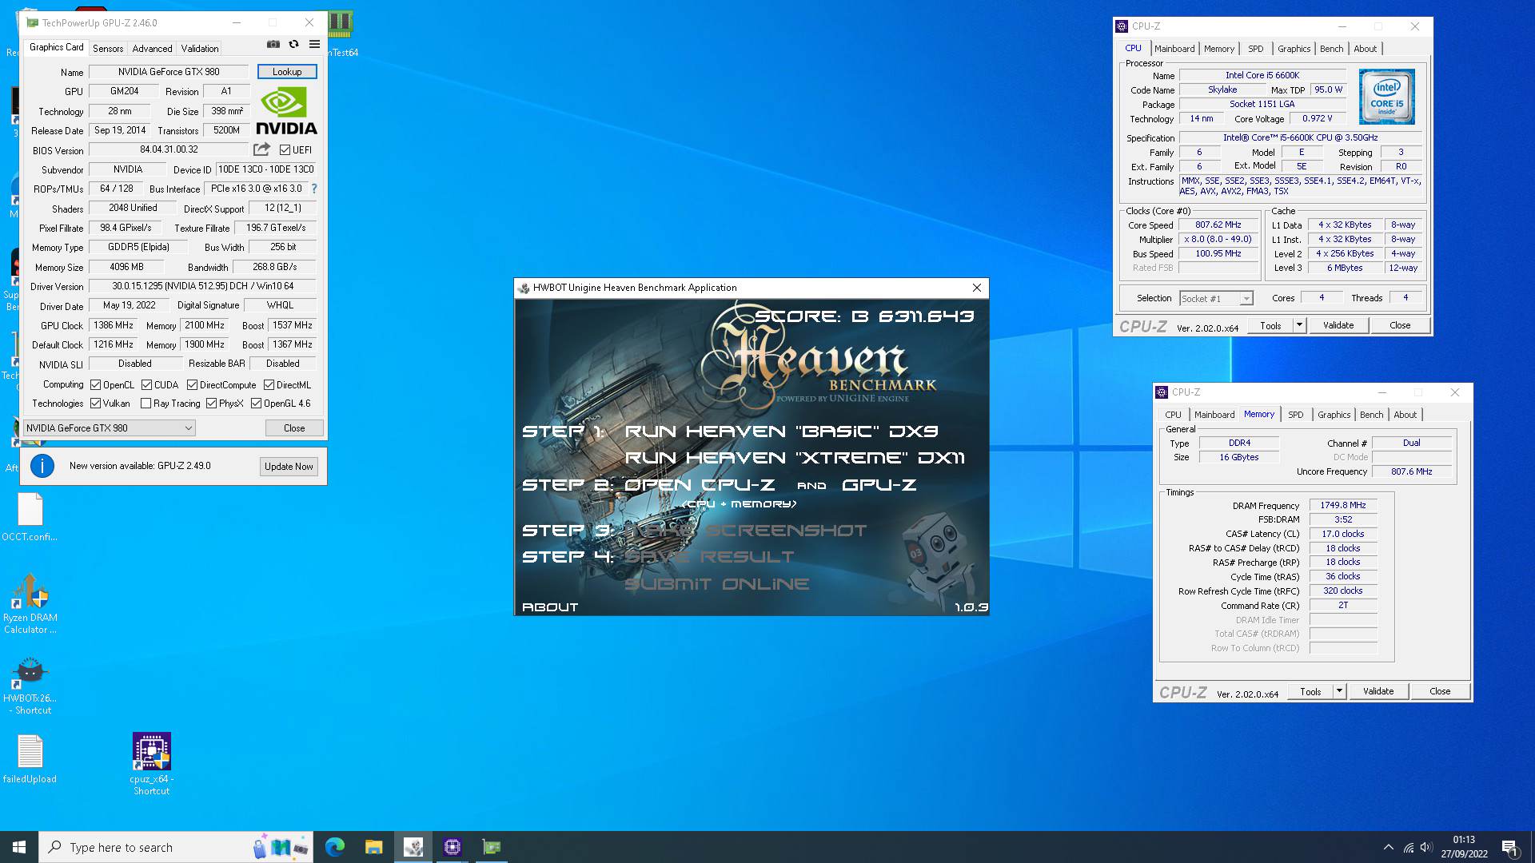Switch to the Advanced tab in GPU-Z

[152, 49]
